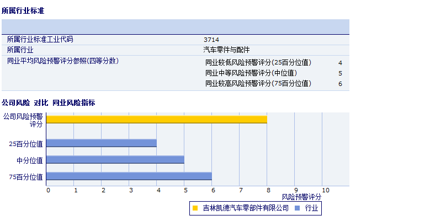Click the 风险预警评分 axis title
This screenshot has height=221, width=430.
pos(301,197)
